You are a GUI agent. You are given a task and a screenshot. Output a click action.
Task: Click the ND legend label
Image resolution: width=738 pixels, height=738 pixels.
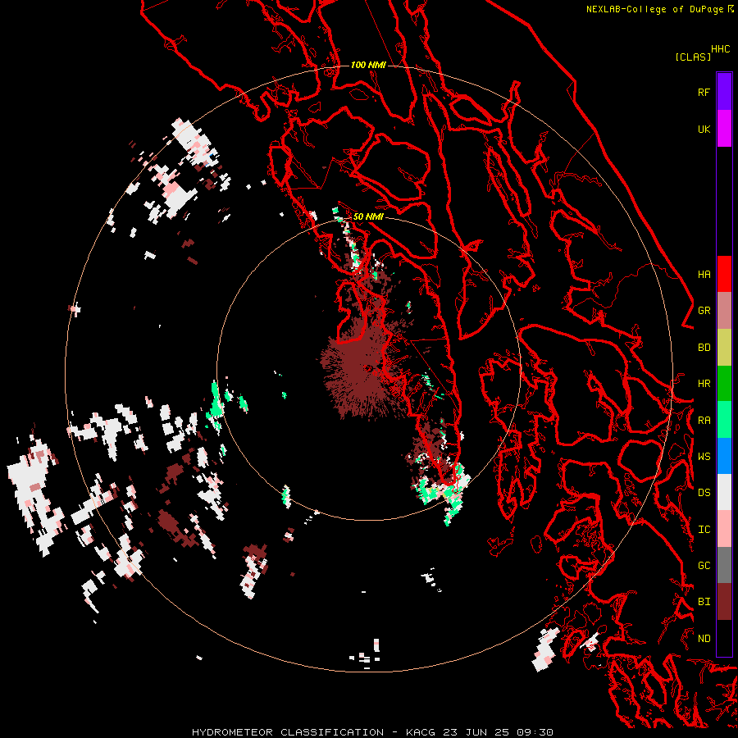click(x=704, y=639)
